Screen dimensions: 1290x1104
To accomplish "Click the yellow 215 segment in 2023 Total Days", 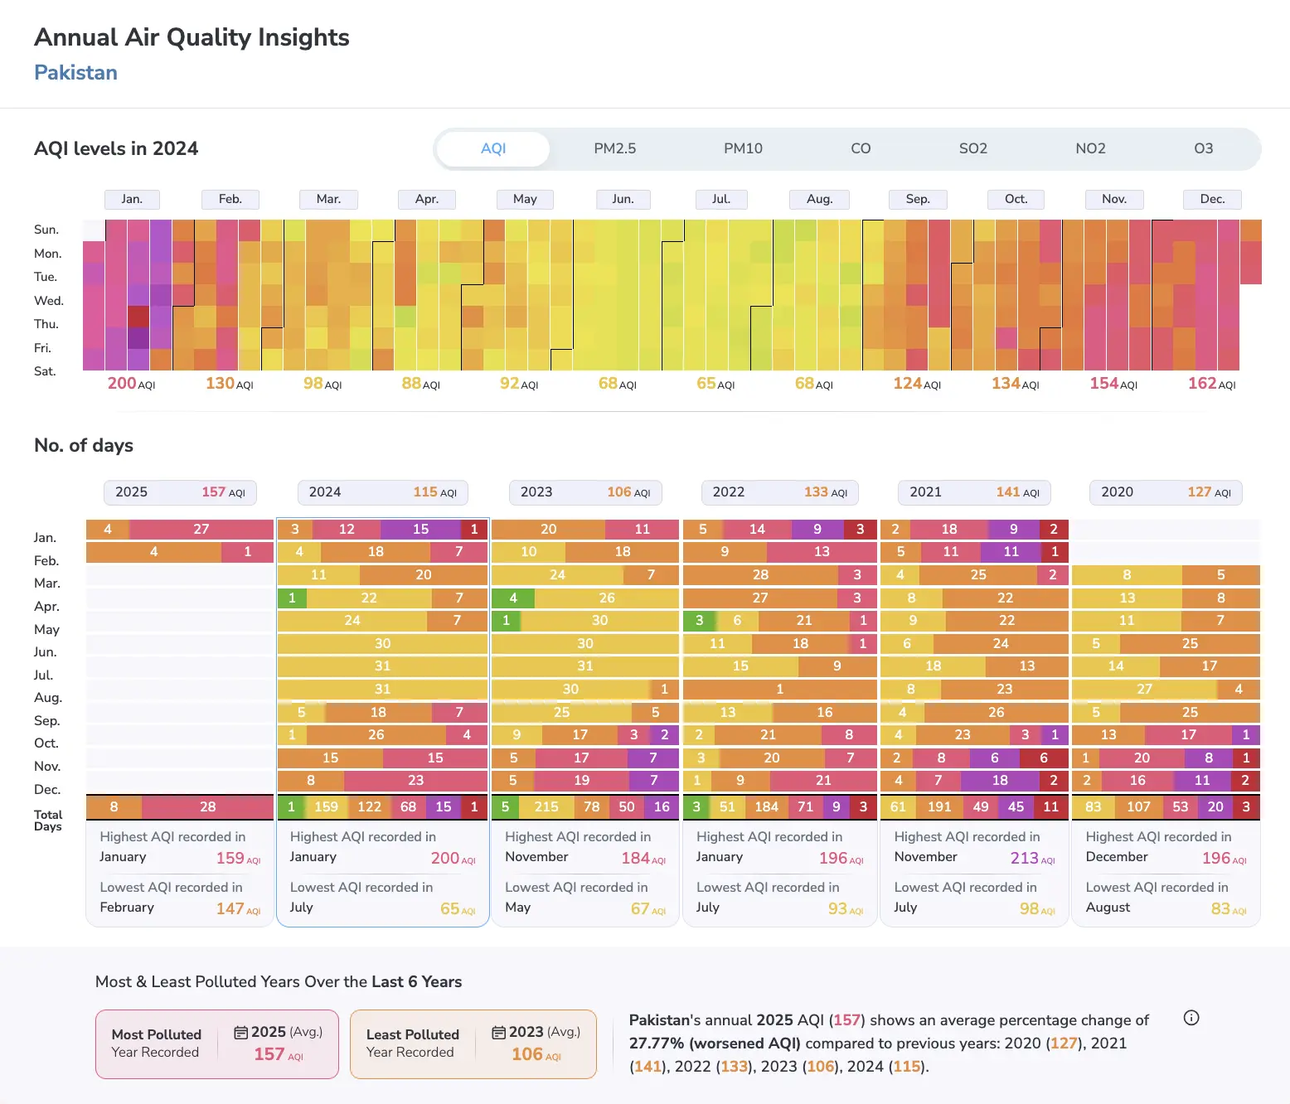I will click(x=546, y=806).
